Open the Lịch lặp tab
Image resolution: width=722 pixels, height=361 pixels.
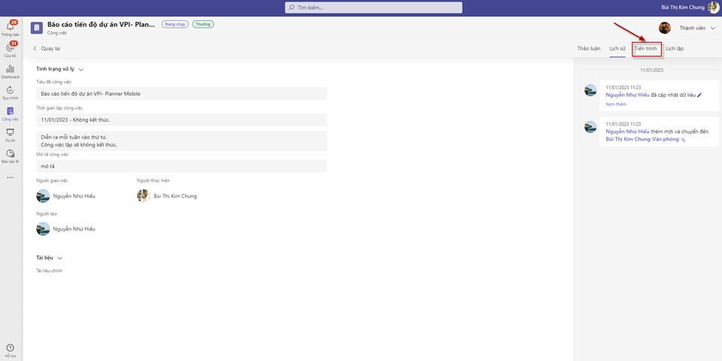pos(675,48)
